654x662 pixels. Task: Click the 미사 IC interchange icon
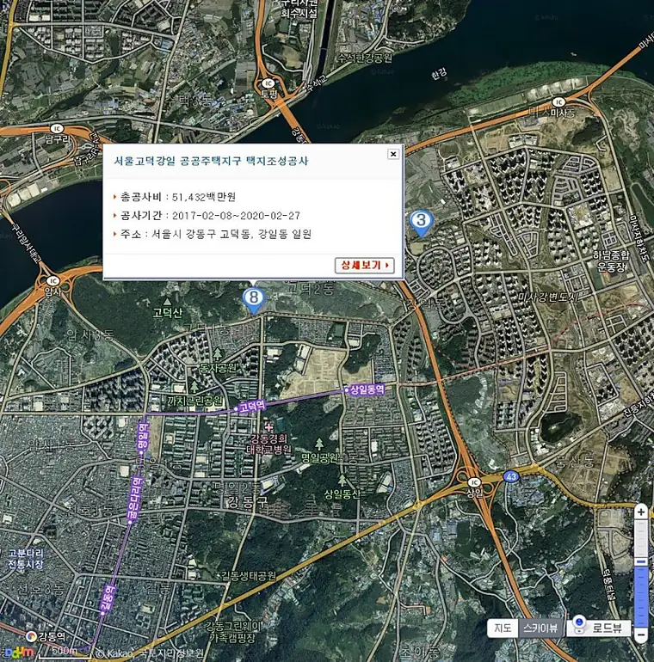[x=558, y=102]
